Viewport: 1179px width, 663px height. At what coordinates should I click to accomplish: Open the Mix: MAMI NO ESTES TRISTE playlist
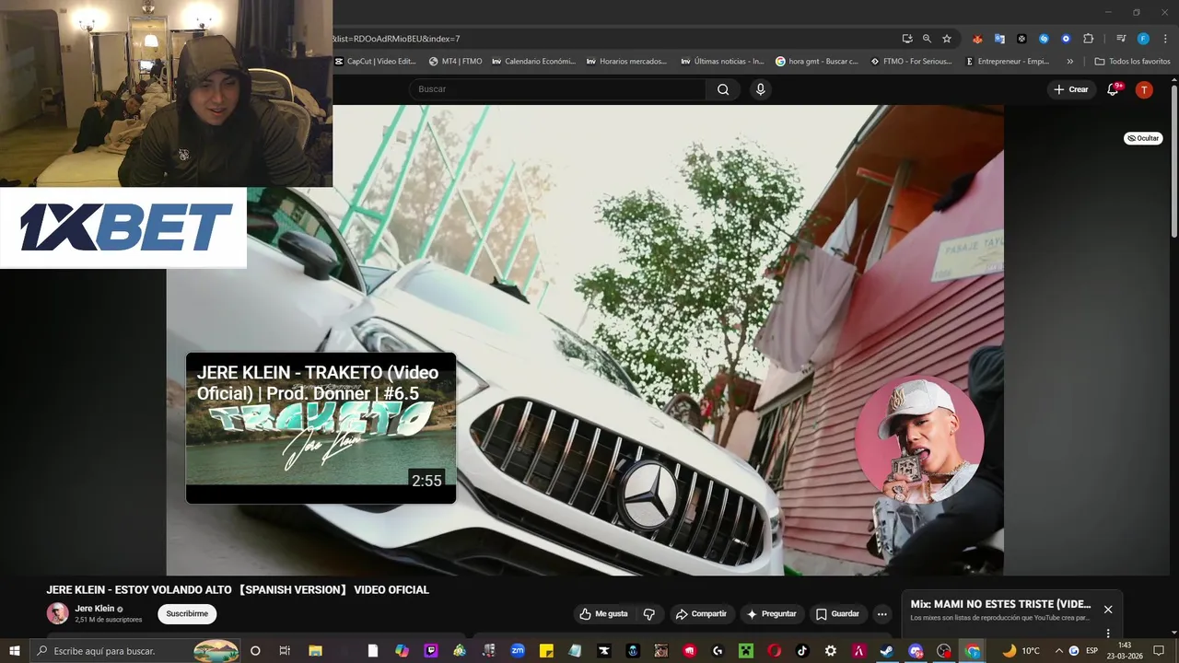click(x=1000, y=605)
